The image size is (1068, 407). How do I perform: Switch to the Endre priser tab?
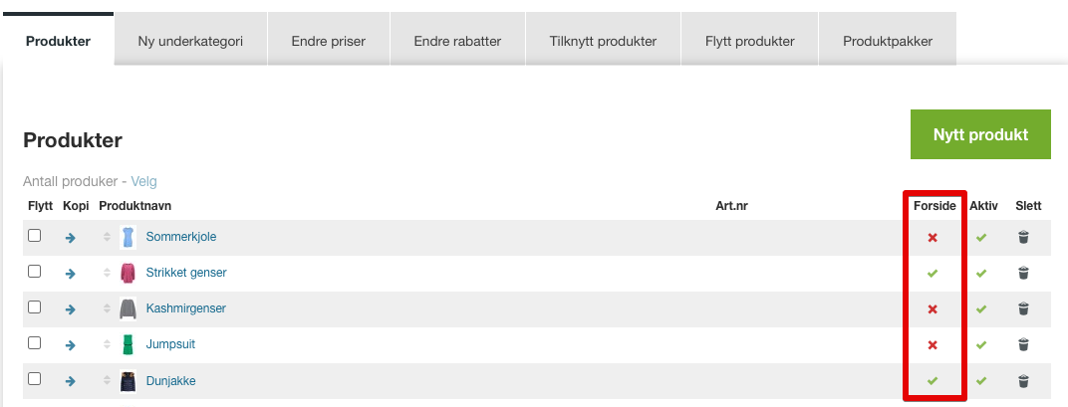click(329, 41)
